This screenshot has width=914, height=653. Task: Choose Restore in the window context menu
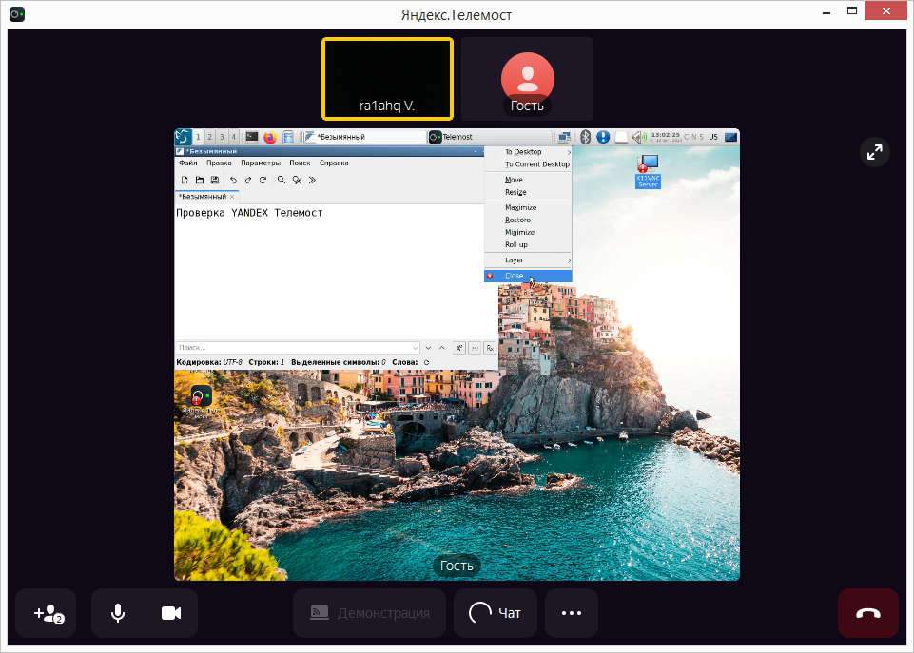pos(528,220)
